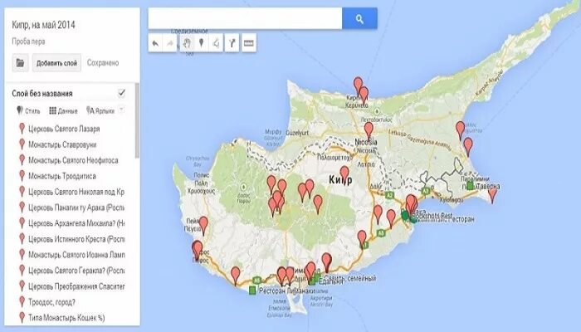
Task: Click red pin near Таверна at eastern cape
Action: [492, 195]
